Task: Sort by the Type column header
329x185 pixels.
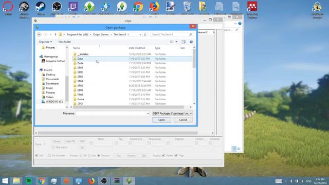Action: [x=158, y=48]
